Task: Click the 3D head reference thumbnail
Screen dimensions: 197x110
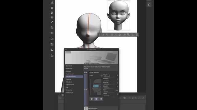Action: click(119, 15)
